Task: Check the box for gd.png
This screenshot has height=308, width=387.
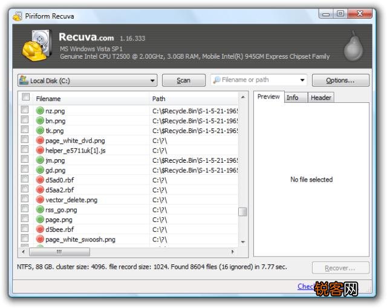Action: (x=25, y=169)
